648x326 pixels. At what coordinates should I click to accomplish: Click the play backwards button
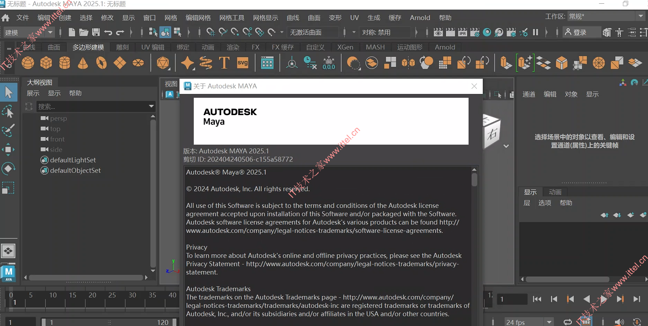click(x=587, y=299)
